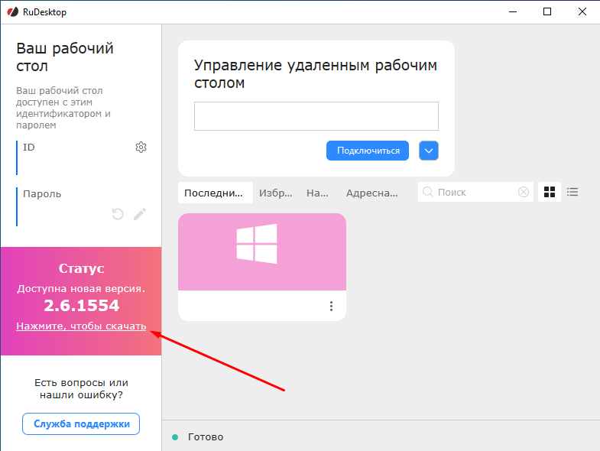Open ID settings gear icon
The height and width of the screenshot is (451, 600).
[141, 148]
